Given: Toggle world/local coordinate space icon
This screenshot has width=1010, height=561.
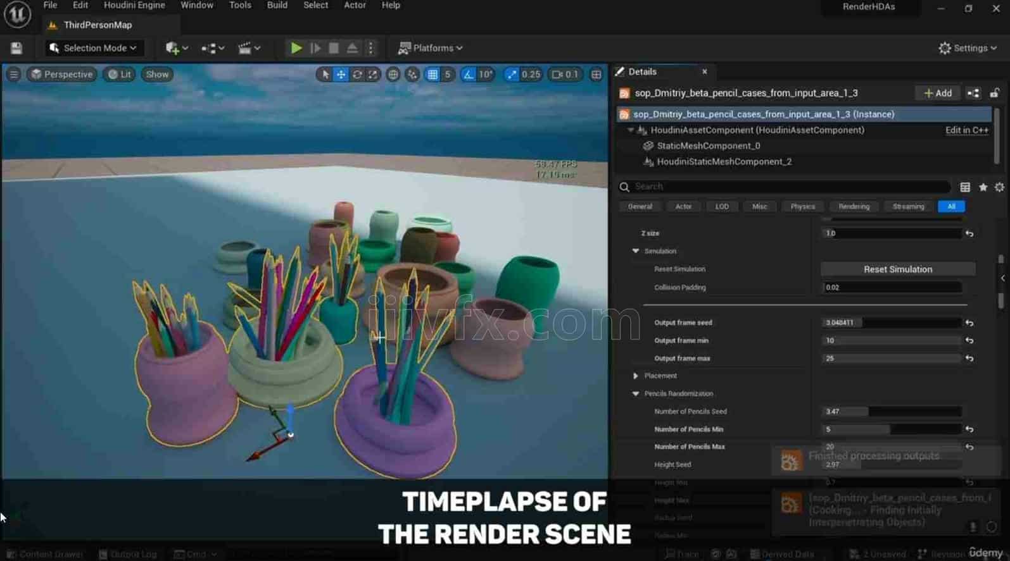Looking at the screenshot, I should tap(393, 75).
